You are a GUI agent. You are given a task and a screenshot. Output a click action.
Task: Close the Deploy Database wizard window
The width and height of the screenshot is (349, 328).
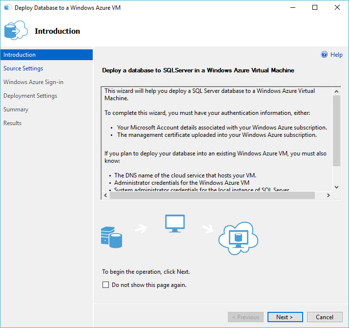[337, 7]
